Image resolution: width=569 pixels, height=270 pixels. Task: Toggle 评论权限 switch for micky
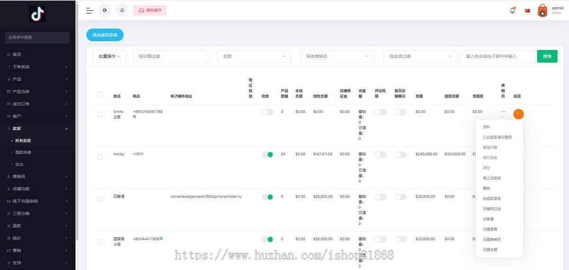point(381,154)
